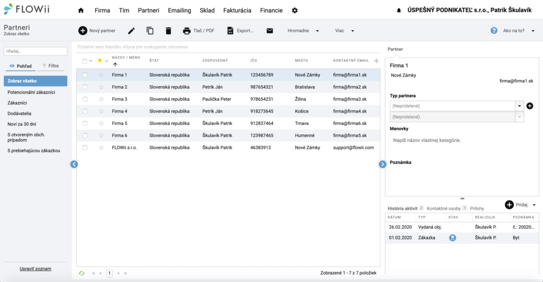Image resolution: width=543 pixels, height=282 pixels.
Task: Click the blue question mark help icon
Action: point(494,30)
